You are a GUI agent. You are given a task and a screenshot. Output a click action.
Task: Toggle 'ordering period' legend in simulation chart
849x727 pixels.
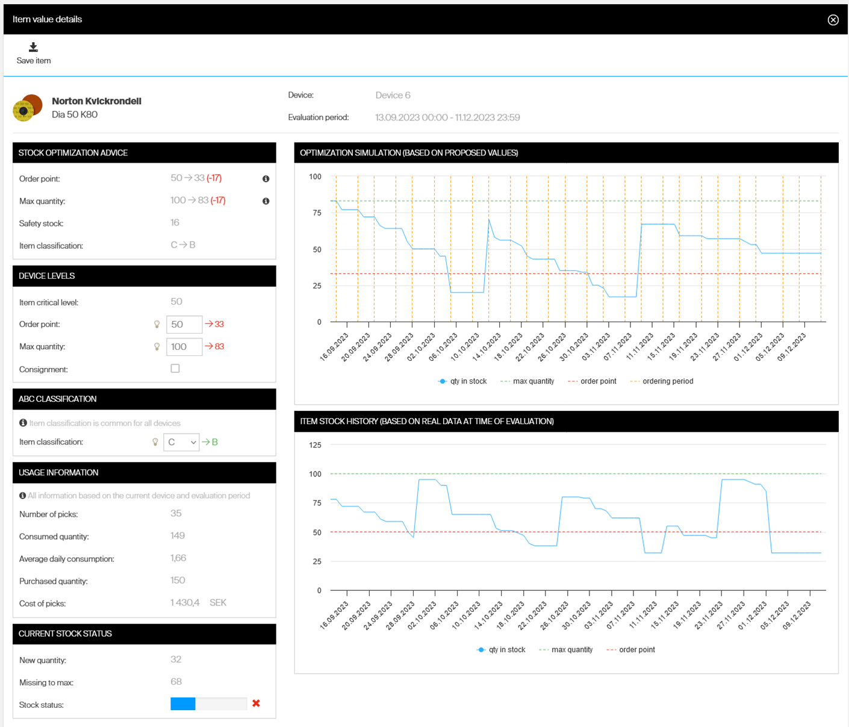tap(661, 381)
